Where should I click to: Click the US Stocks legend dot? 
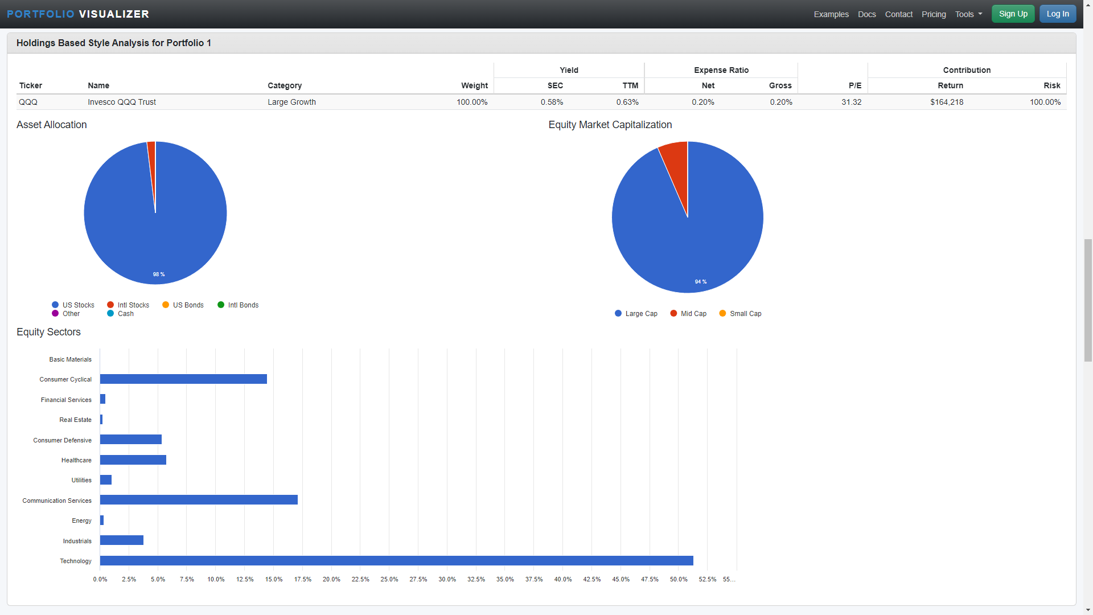pos(55,305)
